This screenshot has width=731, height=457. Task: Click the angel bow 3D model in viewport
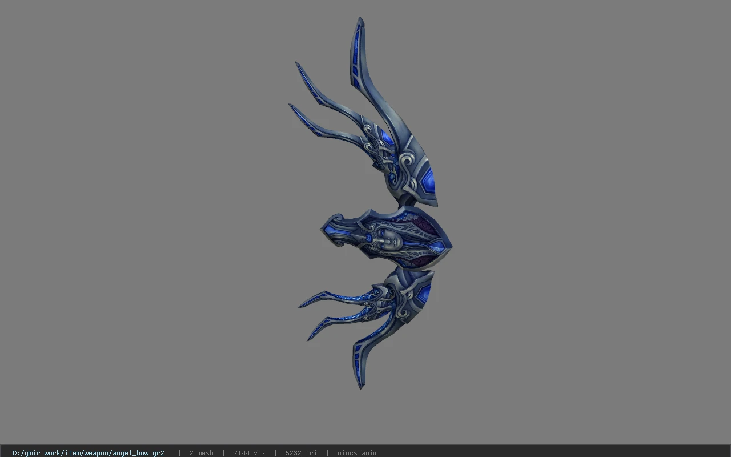tap(371, 203)
